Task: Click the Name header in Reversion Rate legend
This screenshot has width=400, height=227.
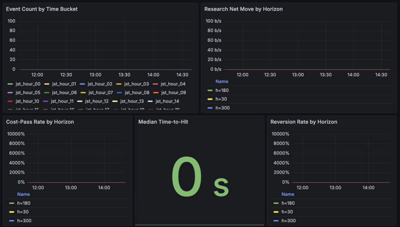Action: 288,194
